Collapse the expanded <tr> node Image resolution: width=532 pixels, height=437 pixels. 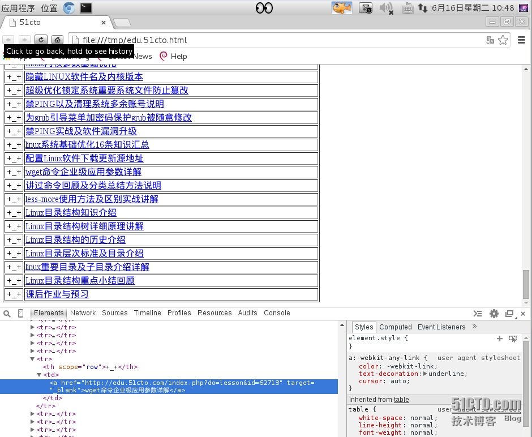pyautogui.click(x=32, y=359)
